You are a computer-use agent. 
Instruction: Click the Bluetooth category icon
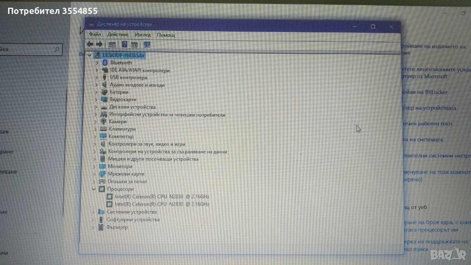[x=105, y=63]
